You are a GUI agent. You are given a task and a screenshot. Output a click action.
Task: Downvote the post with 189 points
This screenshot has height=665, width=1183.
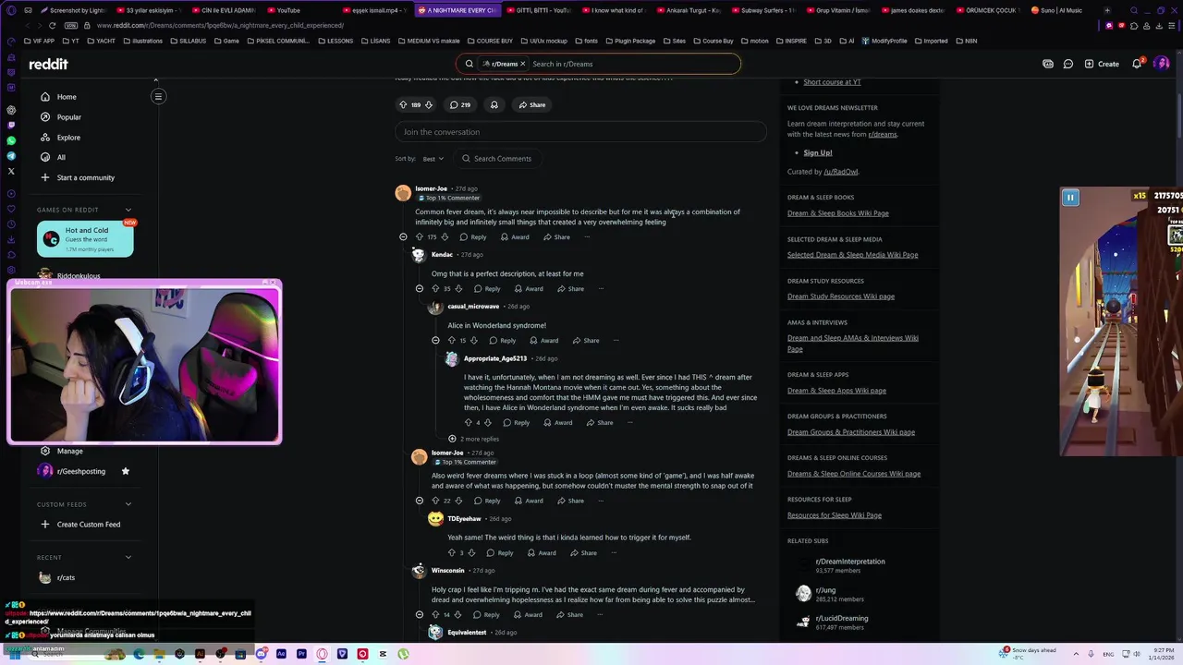pos(428,104)
